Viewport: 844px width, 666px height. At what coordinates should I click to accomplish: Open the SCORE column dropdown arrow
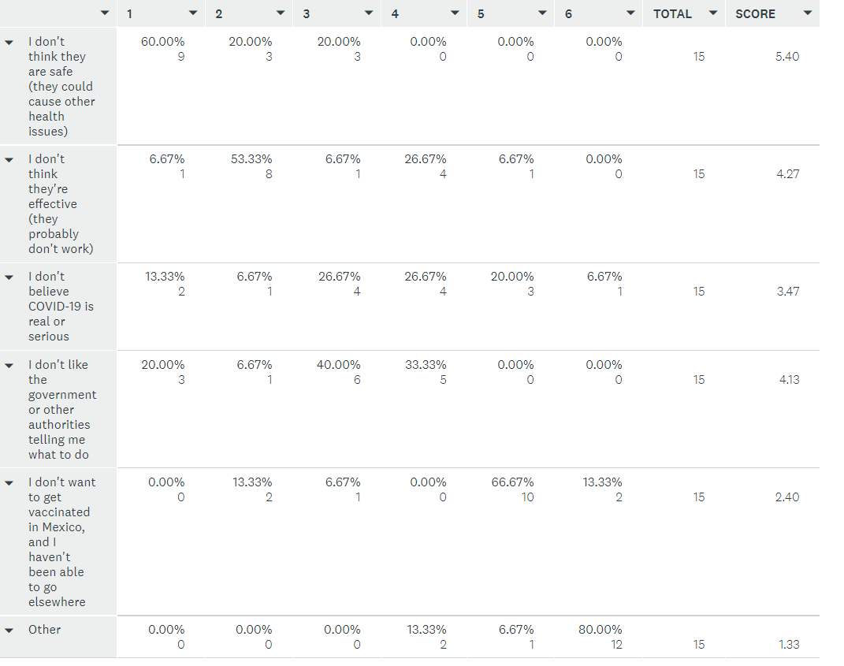tap(807, 14)
